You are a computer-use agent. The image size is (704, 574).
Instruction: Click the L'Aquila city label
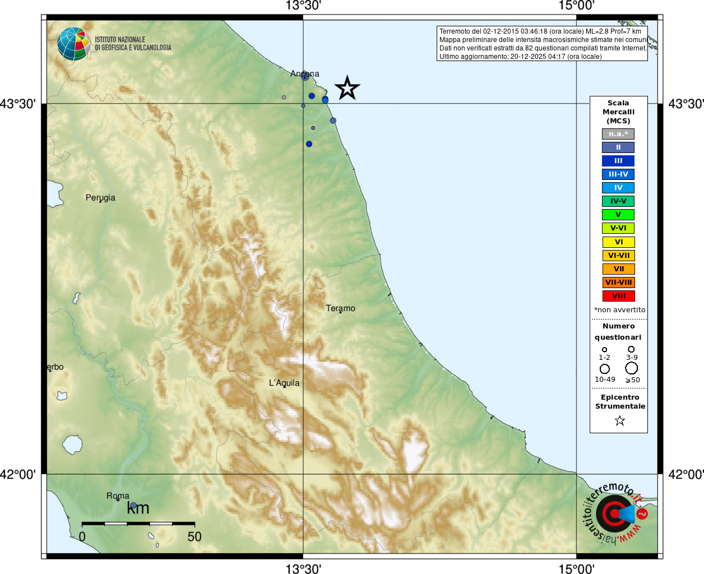point(284,383)
